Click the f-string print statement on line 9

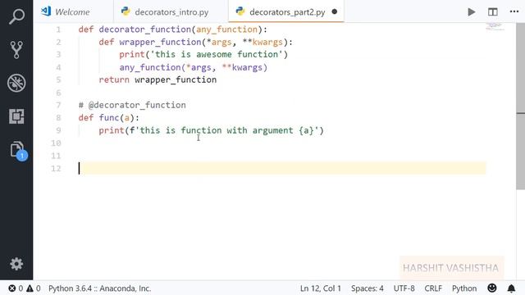211,130
